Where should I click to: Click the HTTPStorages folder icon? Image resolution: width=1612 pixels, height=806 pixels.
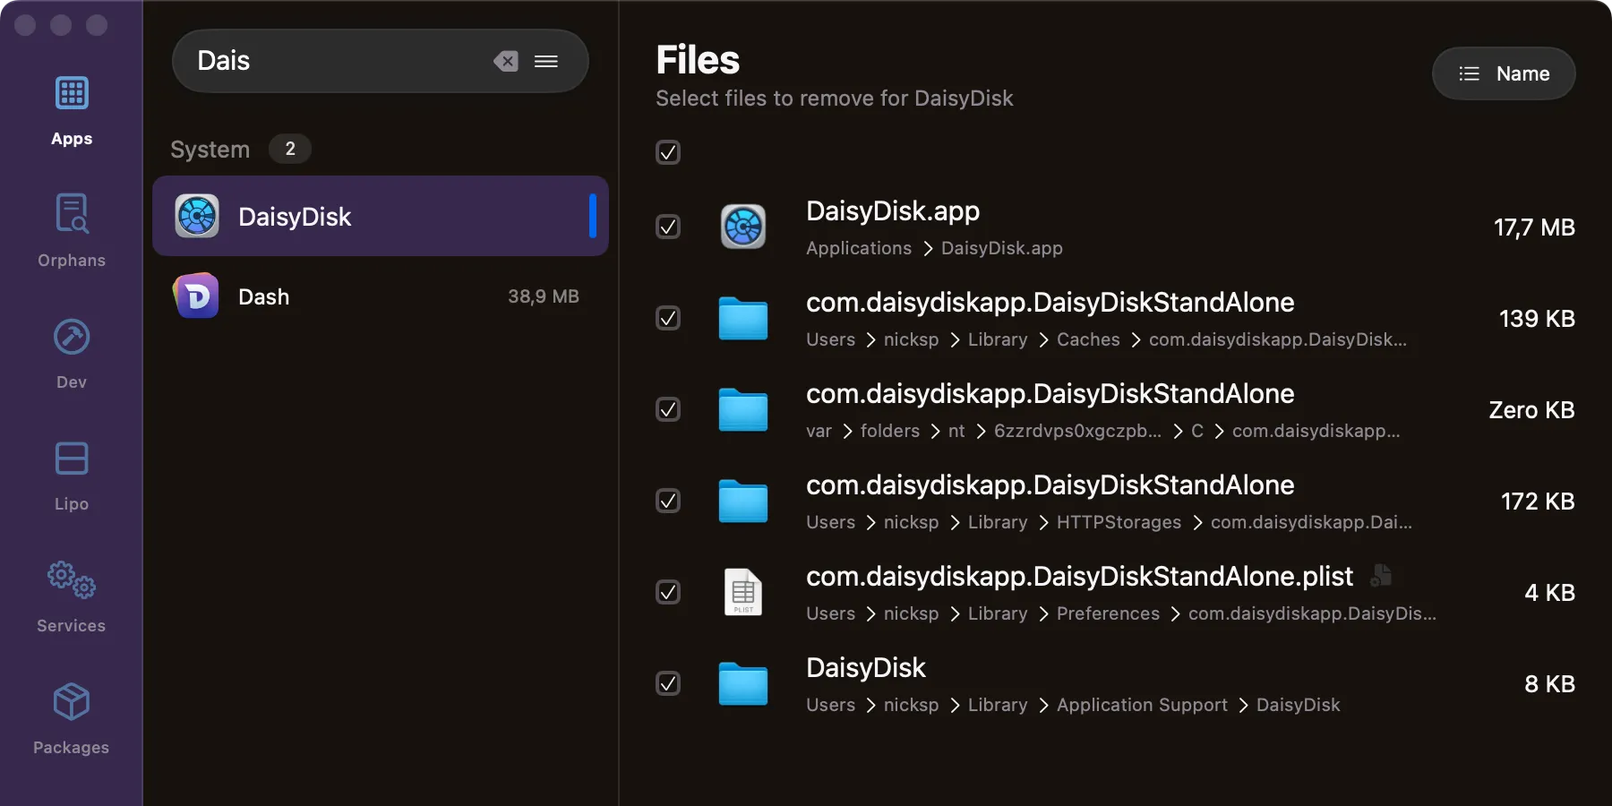click(x=743, y=501)
